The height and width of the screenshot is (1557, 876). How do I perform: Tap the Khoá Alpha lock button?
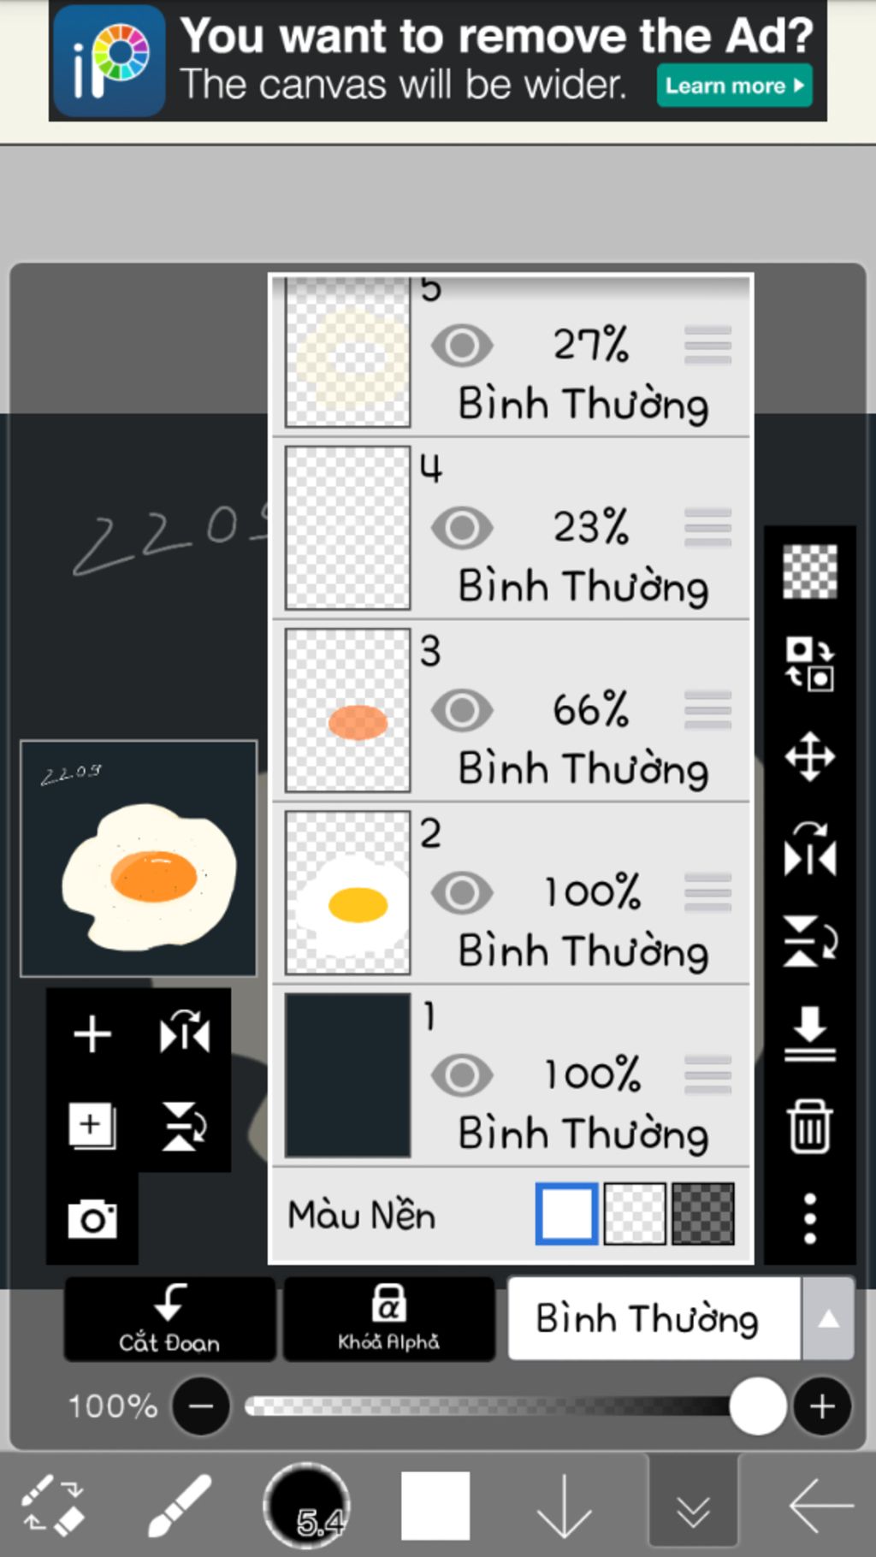388,1318
